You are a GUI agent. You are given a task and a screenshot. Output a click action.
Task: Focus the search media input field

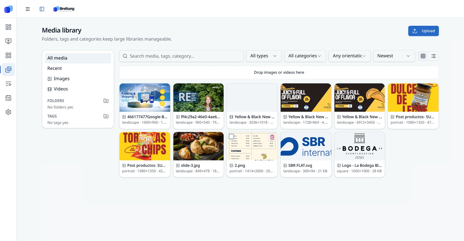181,56
